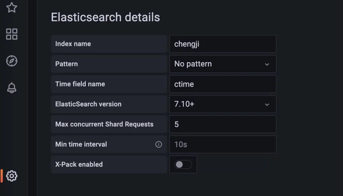Click the X-Pack enabled label

(79, 165)
